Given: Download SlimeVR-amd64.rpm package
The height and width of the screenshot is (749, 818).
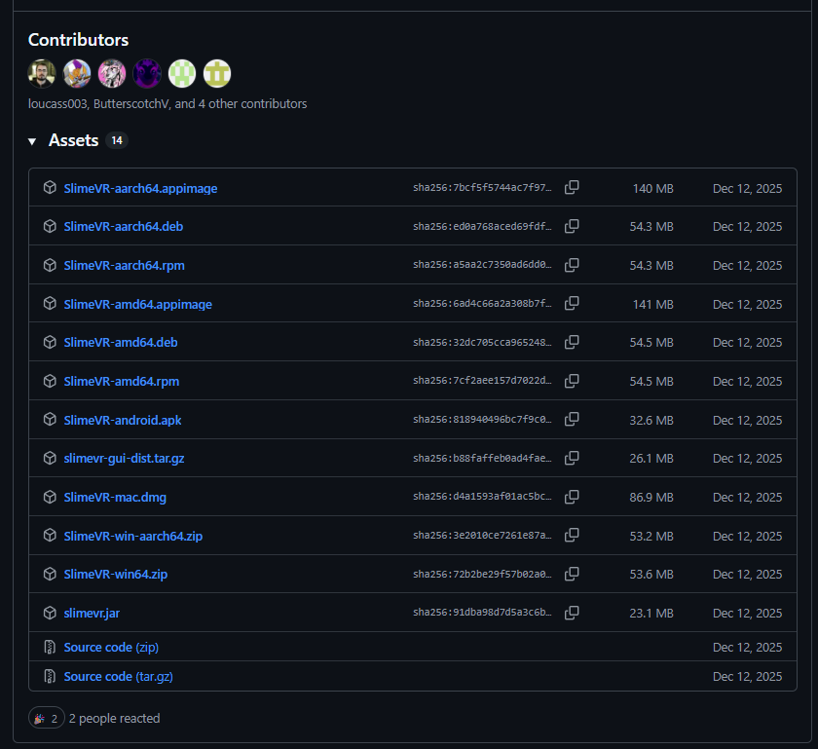Looking at the screenshot, I should click(121, 381).
